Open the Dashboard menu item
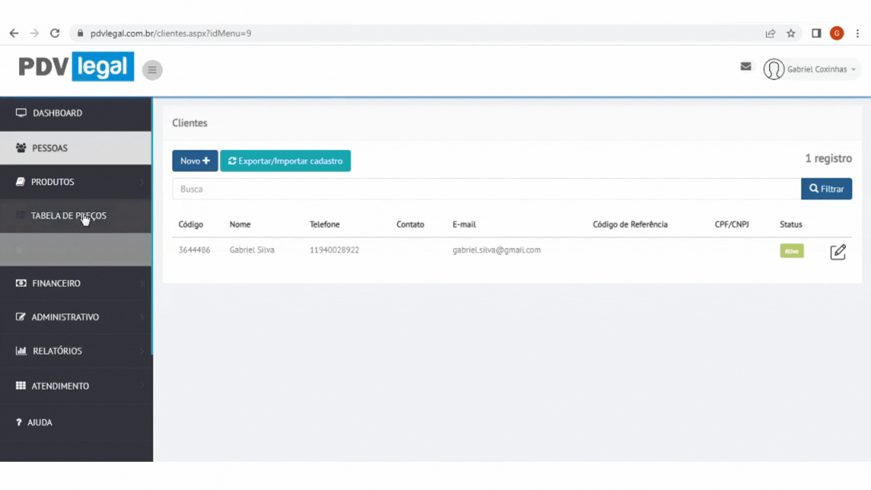The height and width of the screenshot is (490, 871). pyautogui.click(x=57, y=113)
